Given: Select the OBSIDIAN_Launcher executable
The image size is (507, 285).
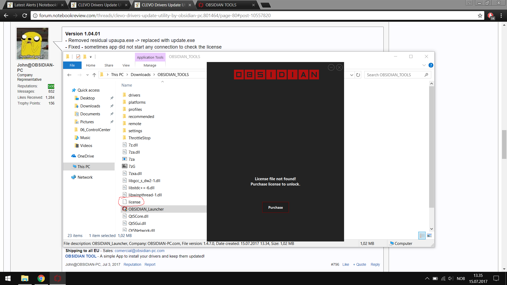Looking at the screenshot, I should (146, 209).
